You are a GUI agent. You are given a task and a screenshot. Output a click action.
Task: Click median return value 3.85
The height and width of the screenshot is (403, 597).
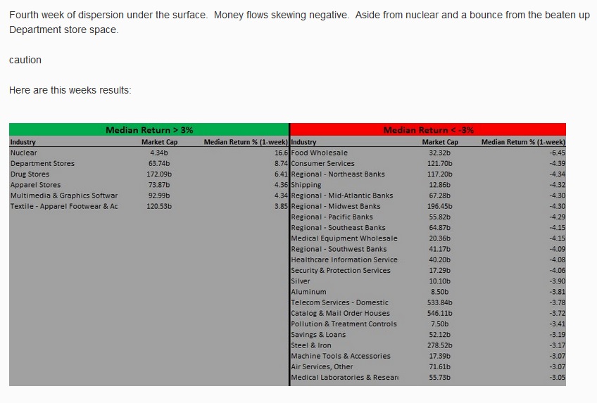coord(281,205)
